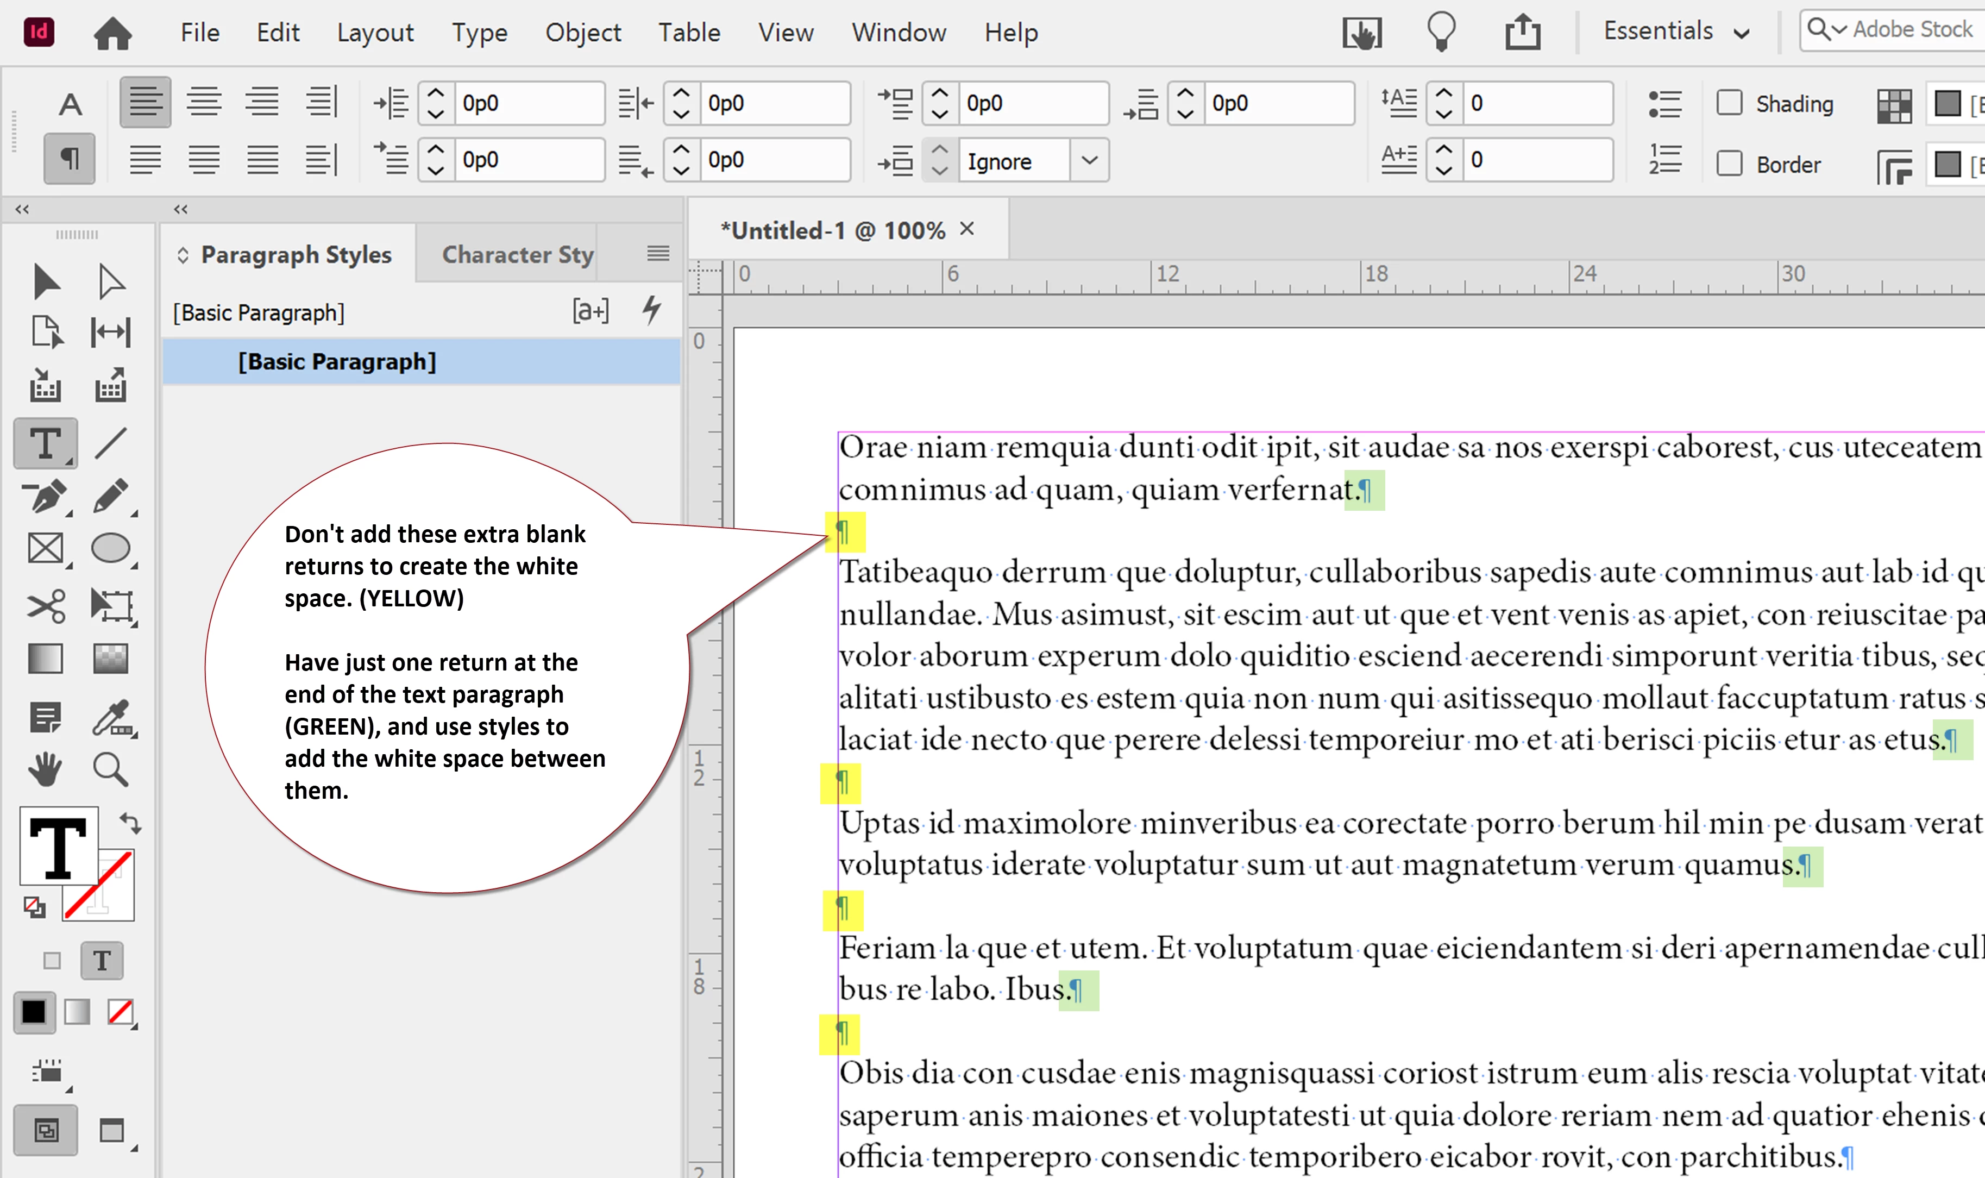This screenshot has width=1985, height=1178.
Task: Select the Scissors tool
Action: (45, 606)
